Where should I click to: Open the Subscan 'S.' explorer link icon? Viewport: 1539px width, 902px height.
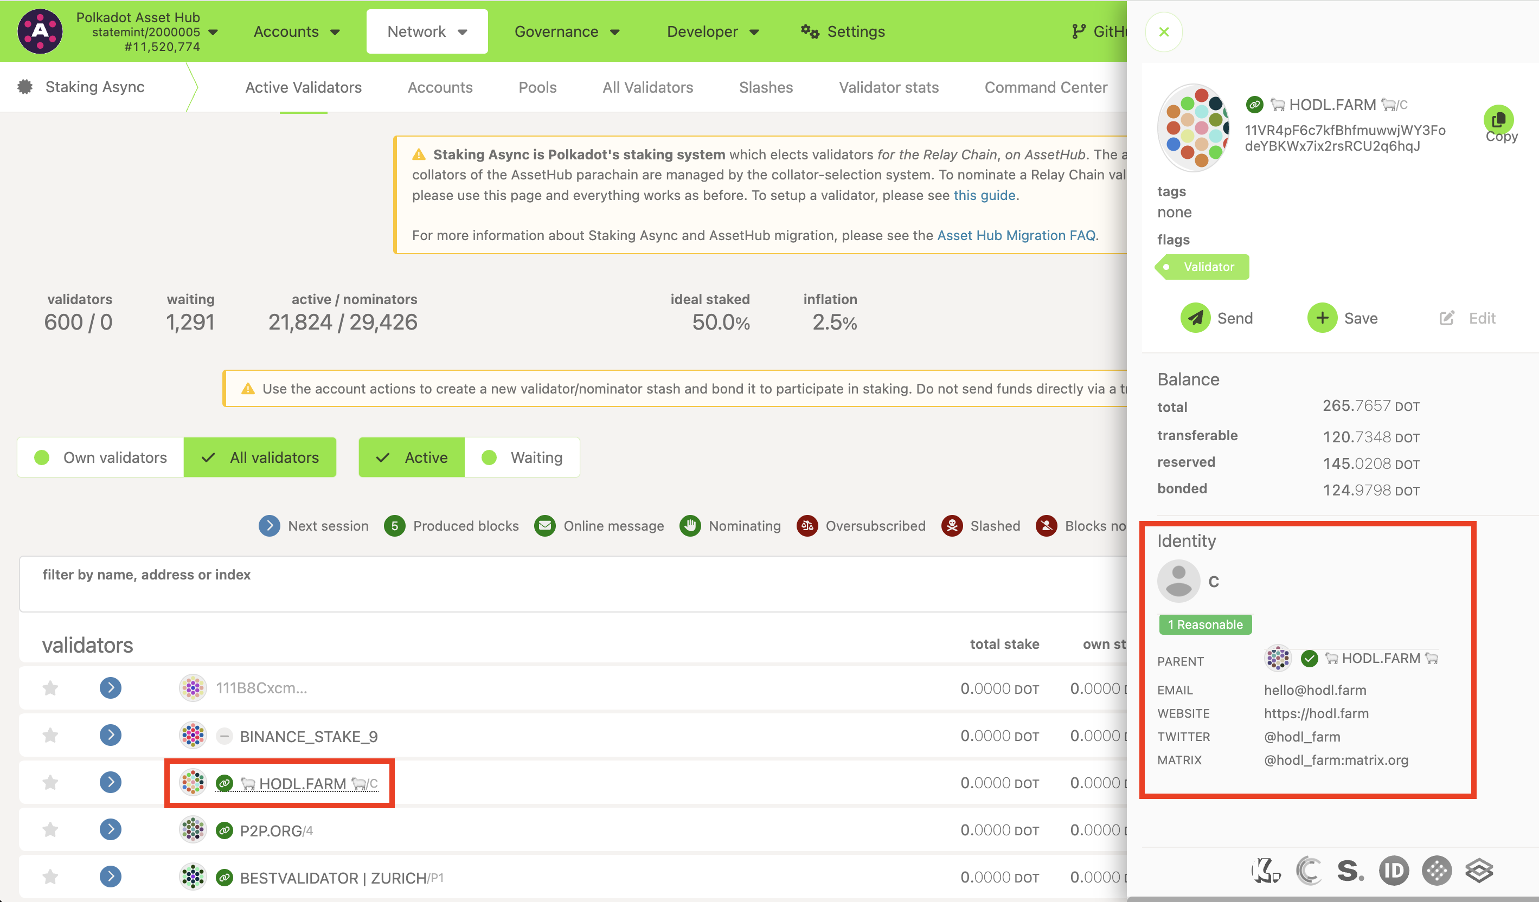pos(1350,870)
